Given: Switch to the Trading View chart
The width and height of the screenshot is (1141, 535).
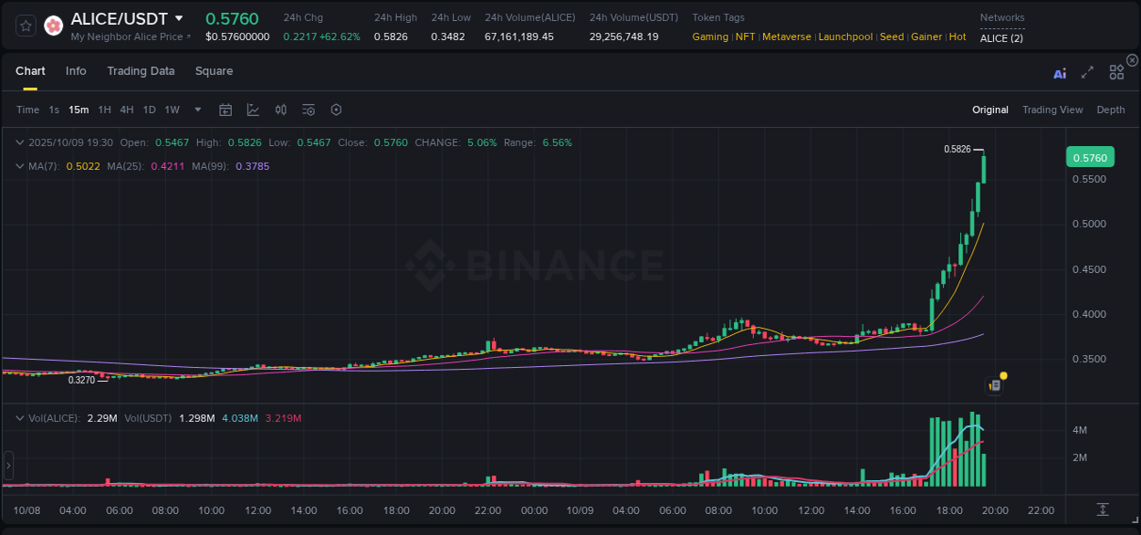Looking at the screenshot, I should point(1052,110).
